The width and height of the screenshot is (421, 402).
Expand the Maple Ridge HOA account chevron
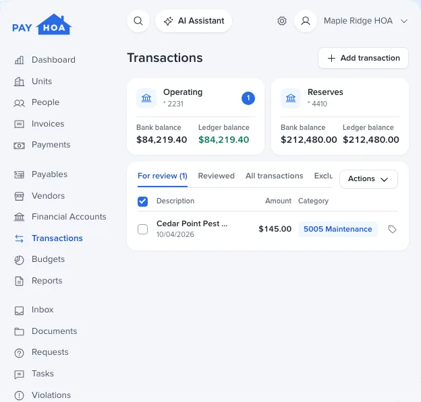pyautogui.click(x=404, y=21)
